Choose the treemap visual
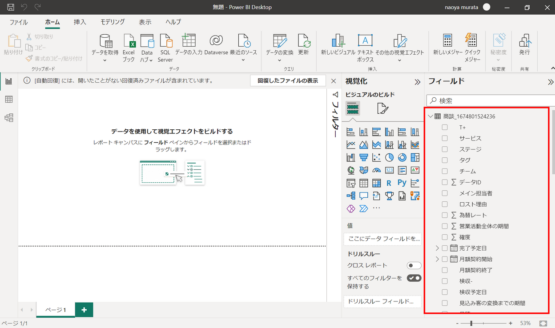 tap(415, 157)
